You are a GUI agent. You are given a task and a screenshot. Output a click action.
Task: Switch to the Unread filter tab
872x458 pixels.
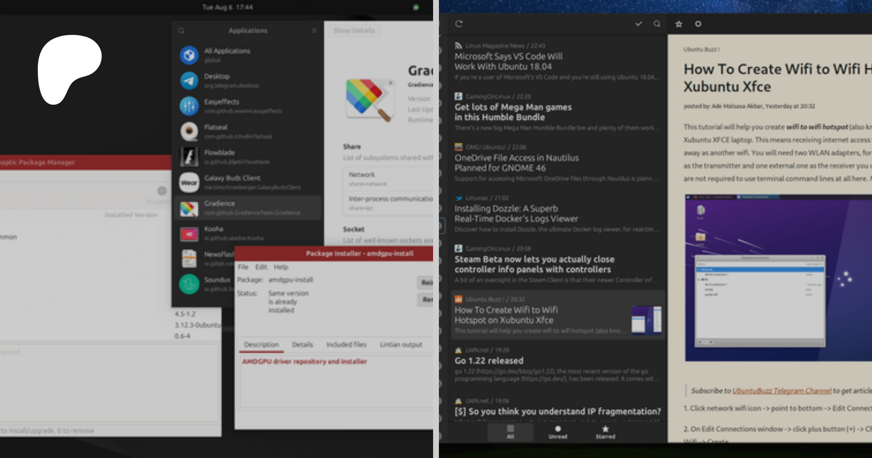[558, 432]
